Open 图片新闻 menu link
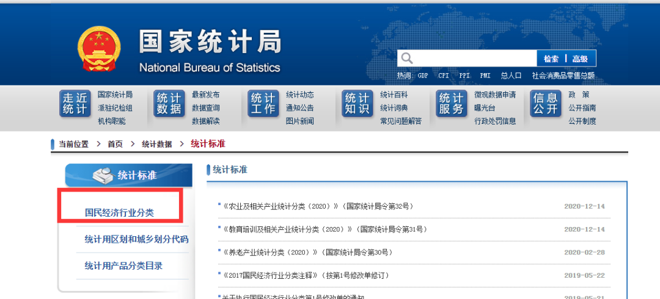 click(x=300, y=121)
